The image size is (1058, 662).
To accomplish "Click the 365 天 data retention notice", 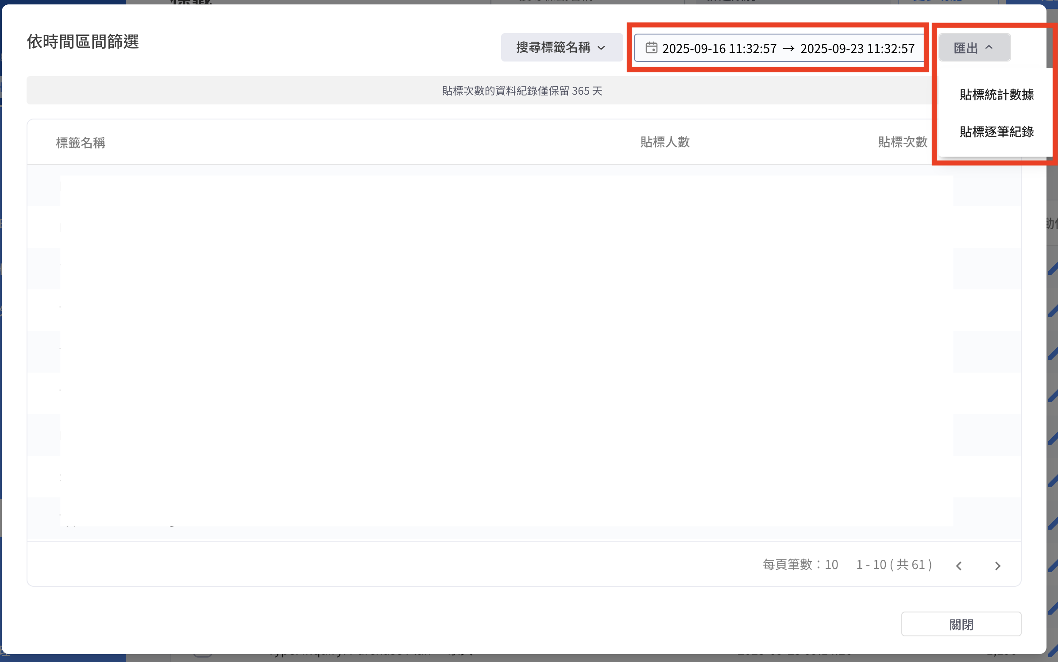I will coord(522,91).
